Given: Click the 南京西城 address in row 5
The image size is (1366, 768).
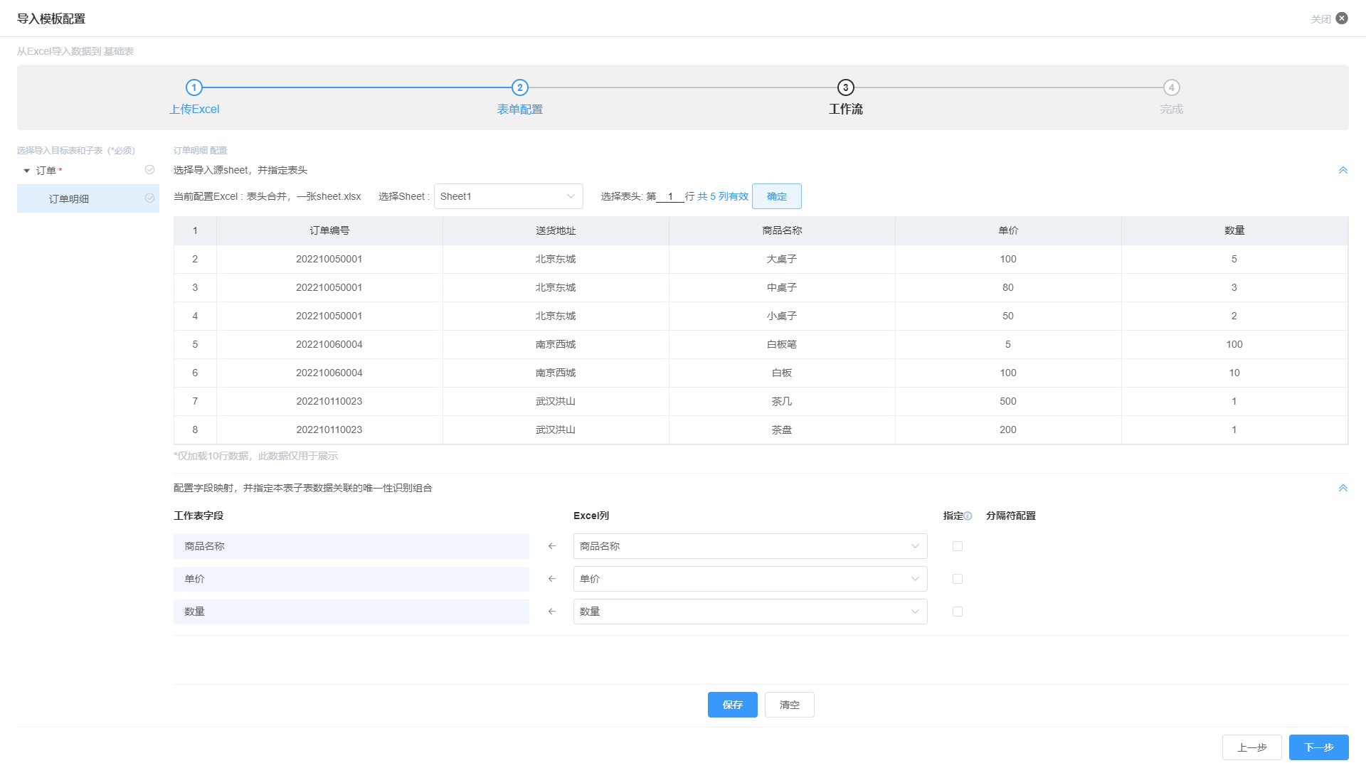Looking at the screenshot, I should [556, 344].
